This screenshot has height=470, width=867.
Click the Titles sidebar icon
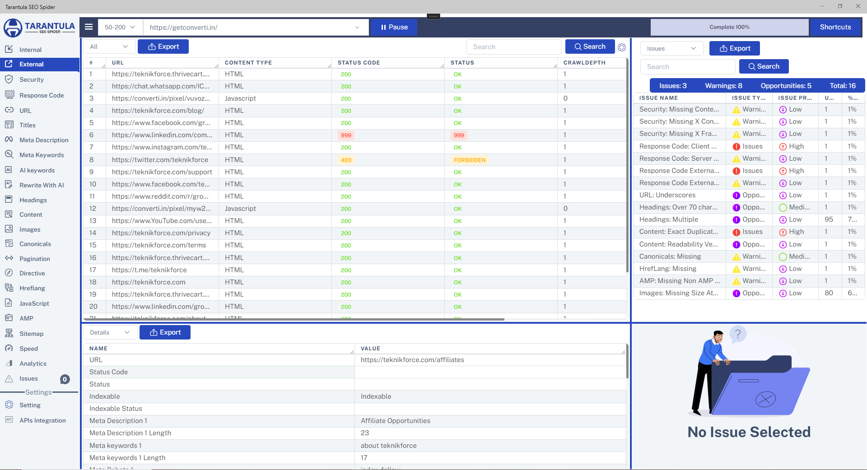[9, 125]
